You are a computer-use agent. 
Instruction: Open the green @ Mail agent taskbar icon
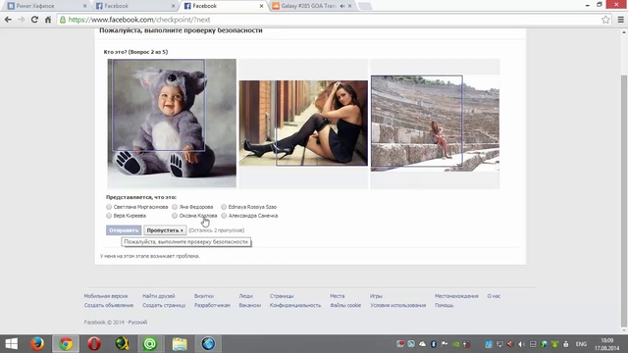pos(150,344)
